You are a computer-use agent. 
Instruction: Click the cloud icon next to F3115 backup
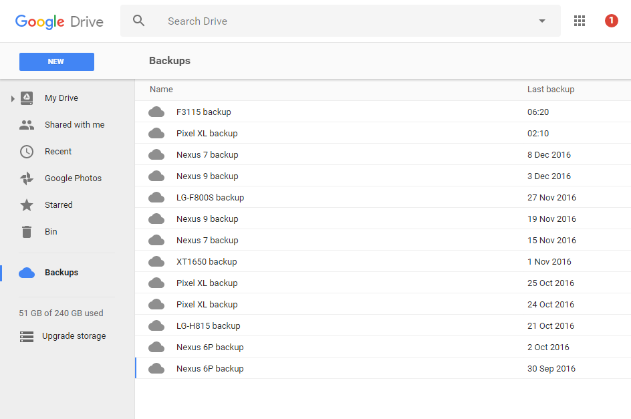pos(156,112)
